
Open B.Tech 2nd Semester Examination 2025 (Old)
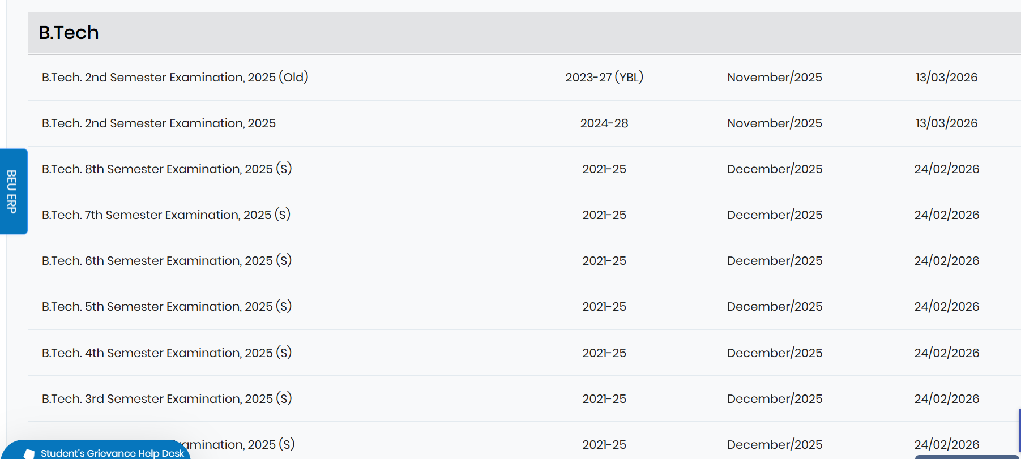[x=175, y=78]
